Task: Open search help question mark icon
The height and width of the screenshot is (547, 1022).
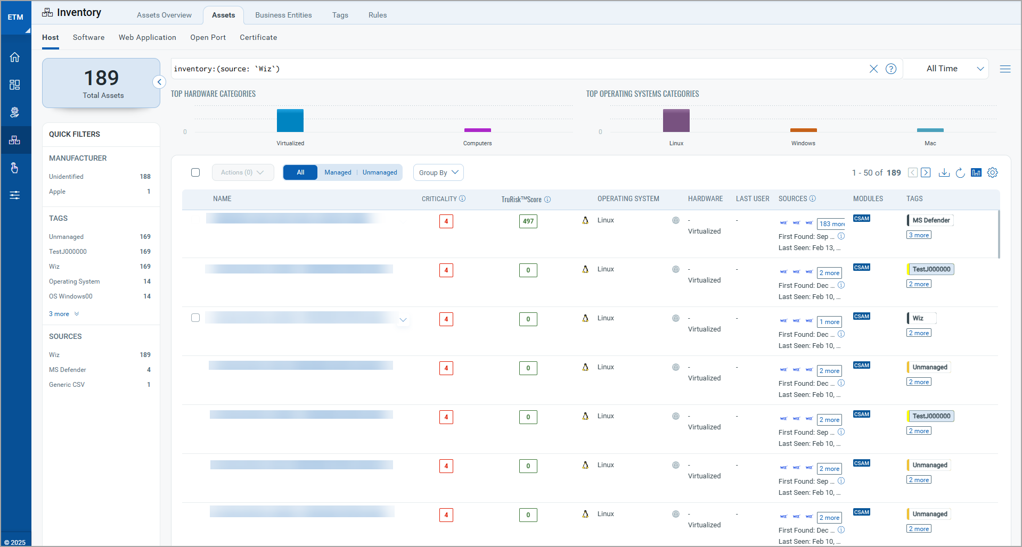Action: 890,69
